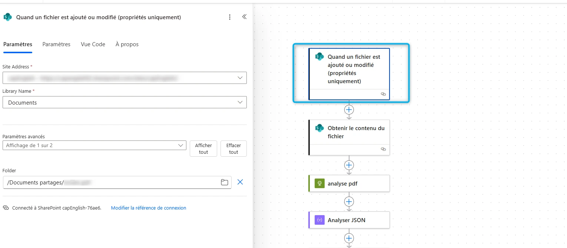The height and width of the screenshot is (248, 567).
Task: Select the Analyser JSON action card
Action: (349, 220)
